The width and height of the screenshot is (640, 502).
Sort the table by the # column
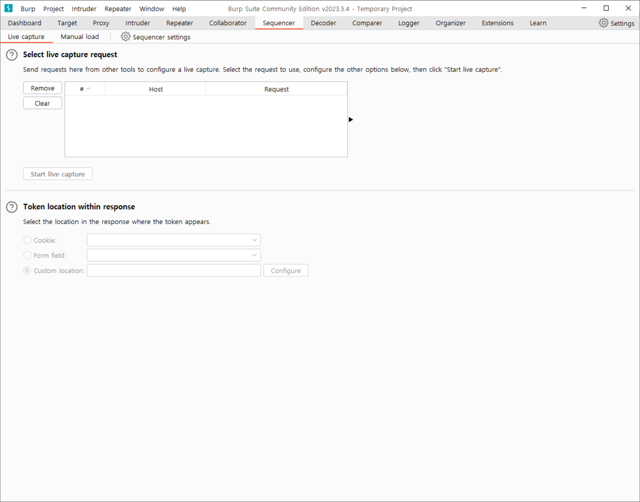85,89
